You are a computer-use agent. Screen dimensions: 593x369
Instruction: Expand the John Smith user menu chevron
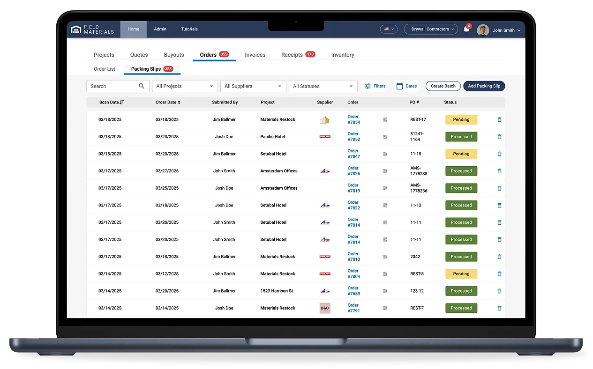519,30
